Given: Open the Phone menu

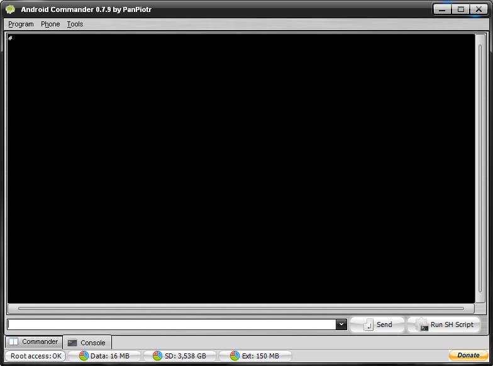Looking at the screenshot, I should tap(50, 24).
